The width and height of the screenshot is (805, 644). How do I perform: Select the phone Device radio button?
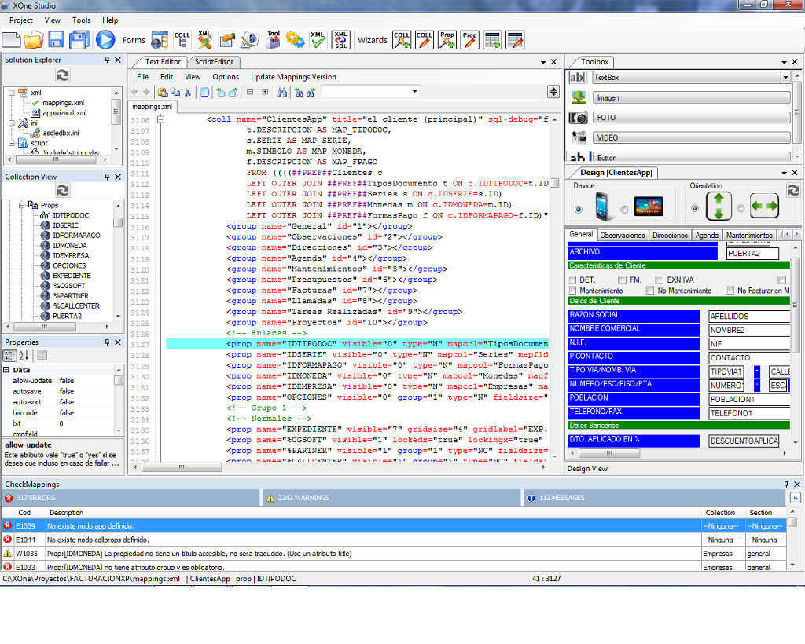pyautogui.click(x=579, y=209)
